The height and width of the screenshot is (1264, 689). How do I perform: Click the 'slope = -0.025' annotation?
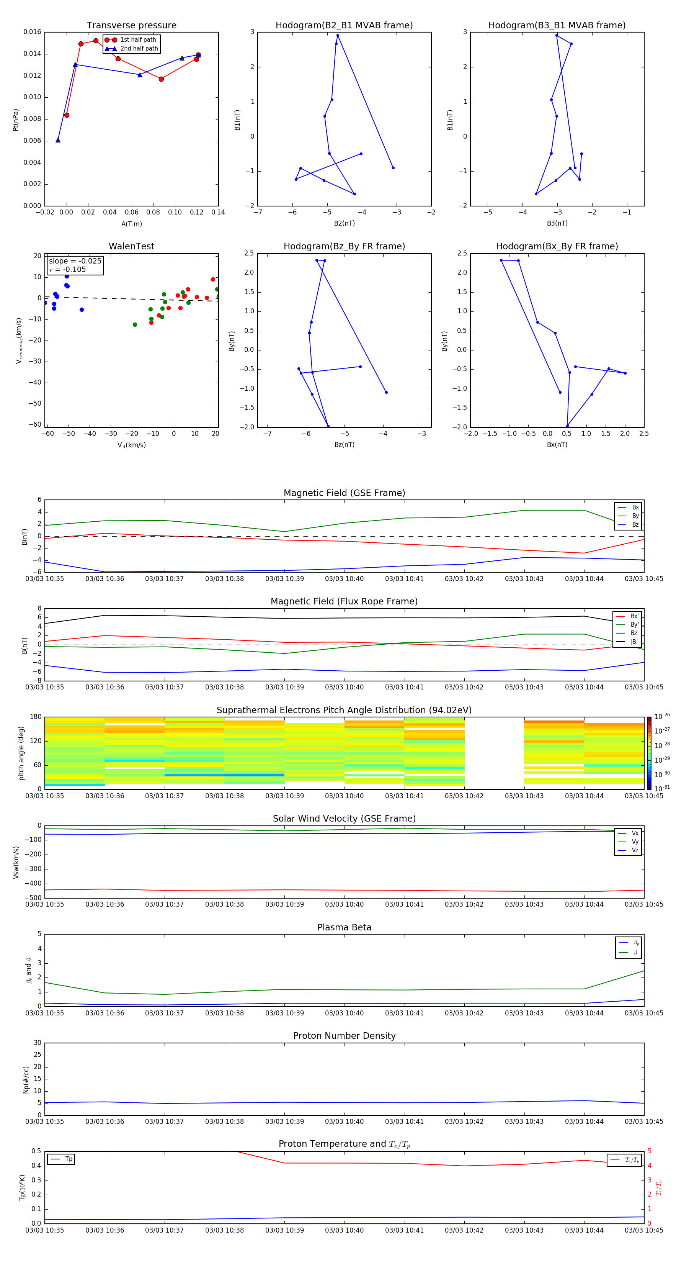75,261
